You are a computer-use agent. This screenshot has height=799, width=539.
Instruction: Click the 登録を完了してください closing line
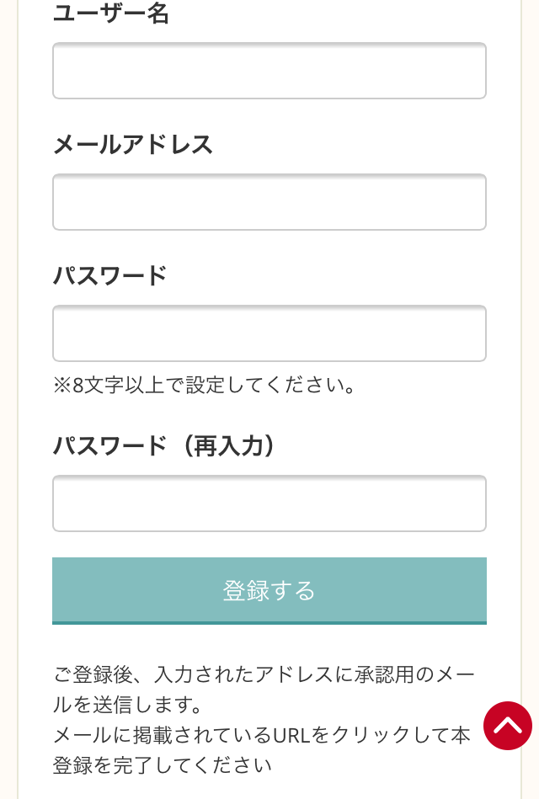click(x=163, y=765)
